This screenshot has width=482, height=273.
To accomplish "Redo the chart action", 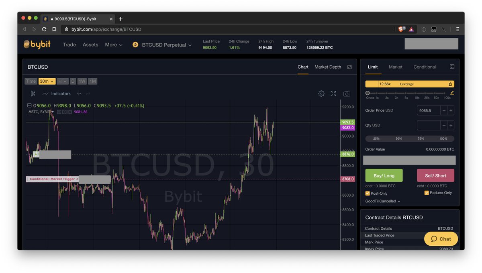I will (x=88, y=94).
